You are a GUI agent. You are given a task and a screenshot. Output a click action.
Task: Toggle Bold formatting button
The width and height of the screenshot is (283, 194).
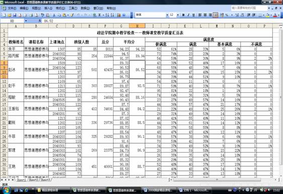click(183, 15)
